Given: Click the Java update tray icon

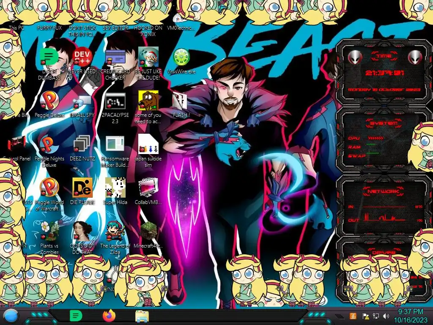Looking at the screenshot, I should click(353, 316).
